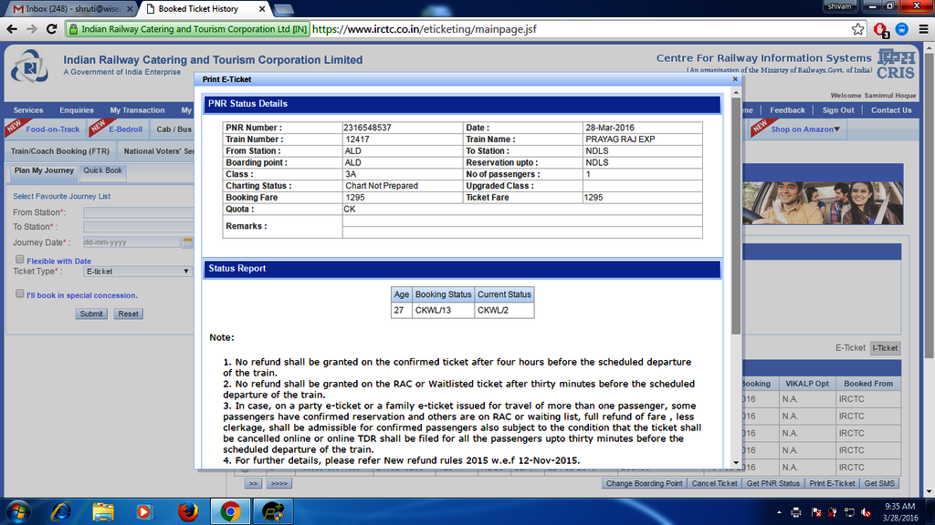This screenshot has width=935, height=525.
Task: Click the dialog scrollbar down arrow
Action: pos(736,462)
